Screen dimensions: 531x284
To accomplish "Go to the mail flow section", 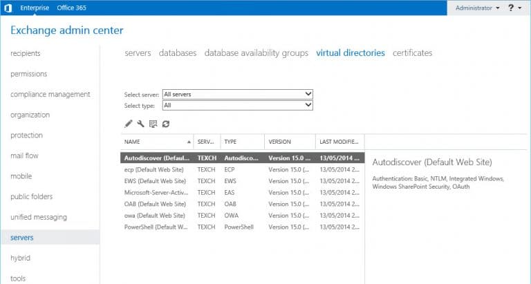I will click(x=24, y=155).
